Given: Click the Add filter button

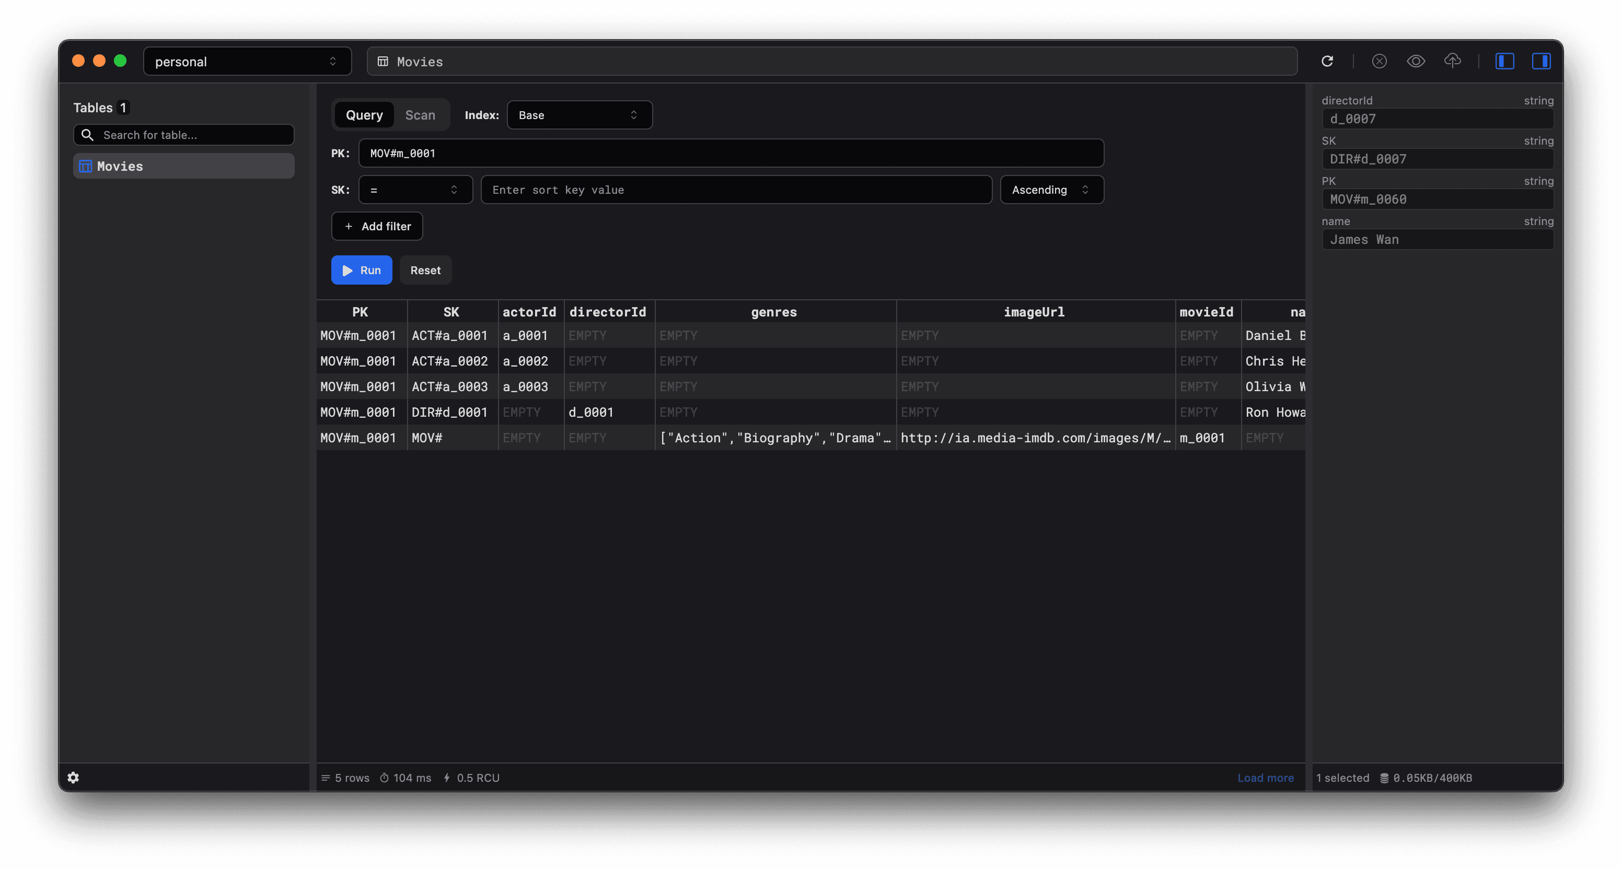Looking at the screenshot, I should pyautogui.click(x=377, y=226).
